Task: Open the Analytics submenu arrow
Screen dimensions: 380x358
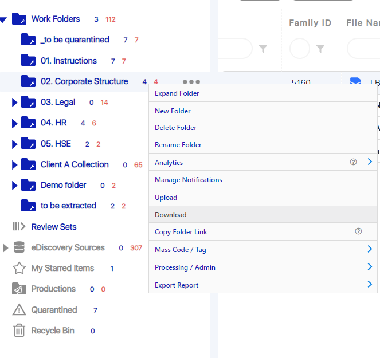Action: pyautogui.click(x=370, y=162)
